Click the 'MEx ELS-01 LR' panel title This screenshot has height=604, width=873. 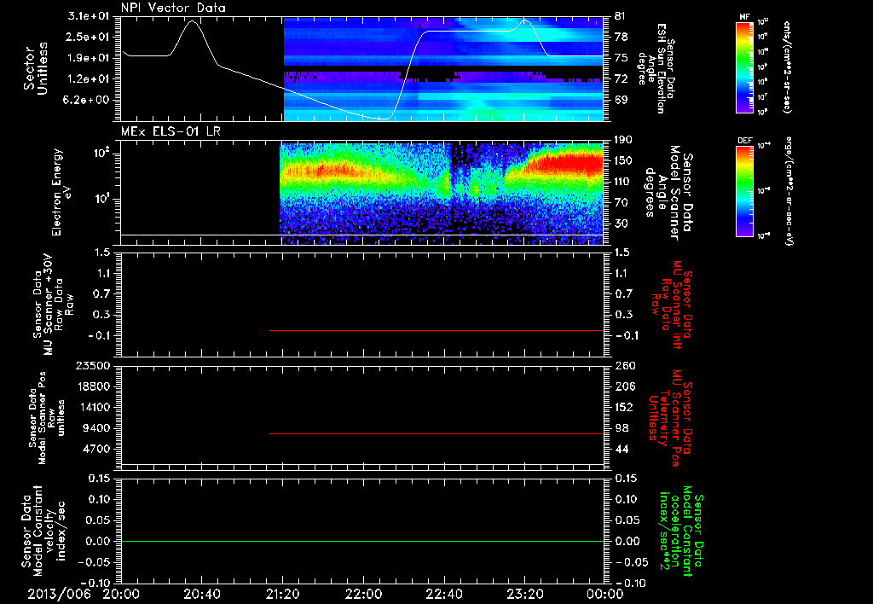click(170, 131)
